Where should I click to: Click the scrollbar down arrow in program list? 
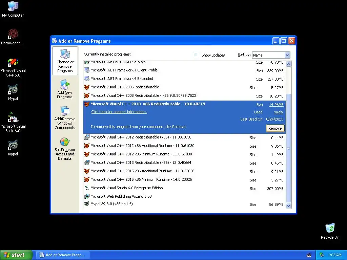tap(288, 206)
